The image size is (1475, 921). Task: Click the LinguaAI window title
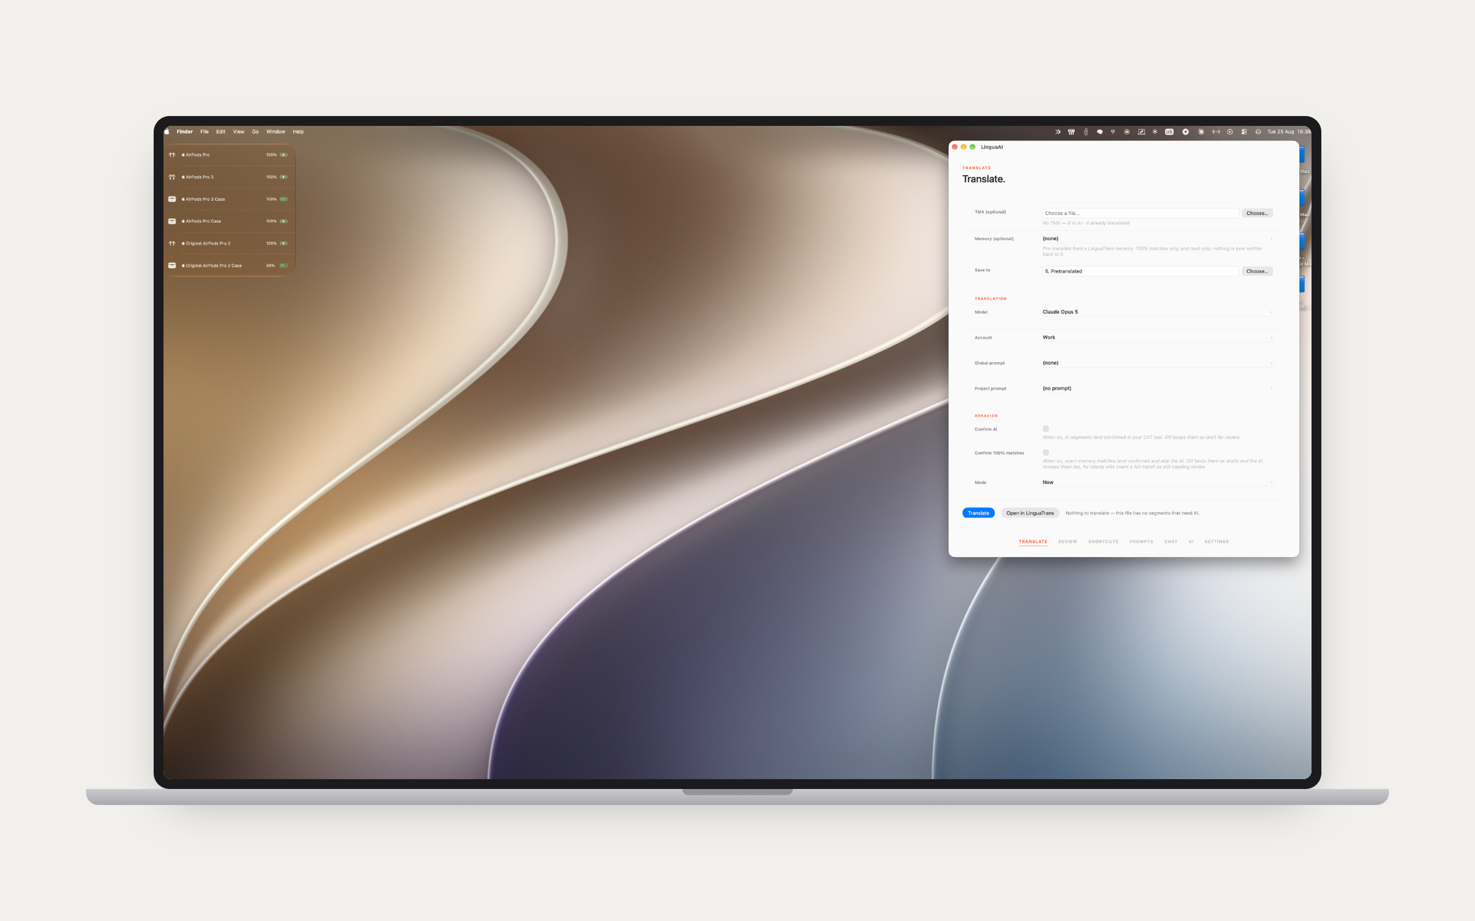click(992, 147)
